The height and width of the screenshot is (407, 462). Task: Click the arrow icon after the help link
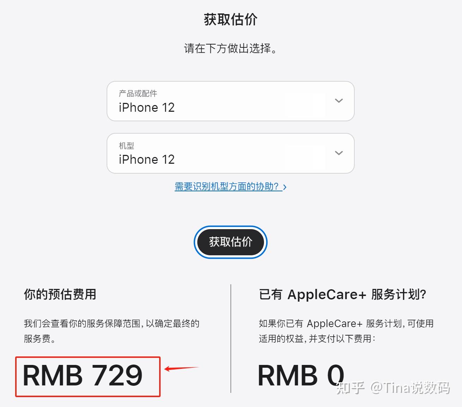(x=285, y=187)
